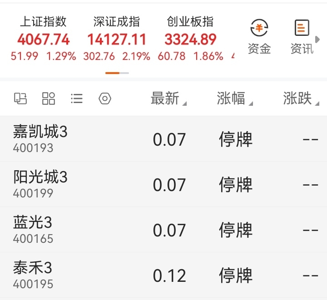Click the 1.29% change of 上证指数
The width and height of the screenshot is (327, 300).
[61, 56]
